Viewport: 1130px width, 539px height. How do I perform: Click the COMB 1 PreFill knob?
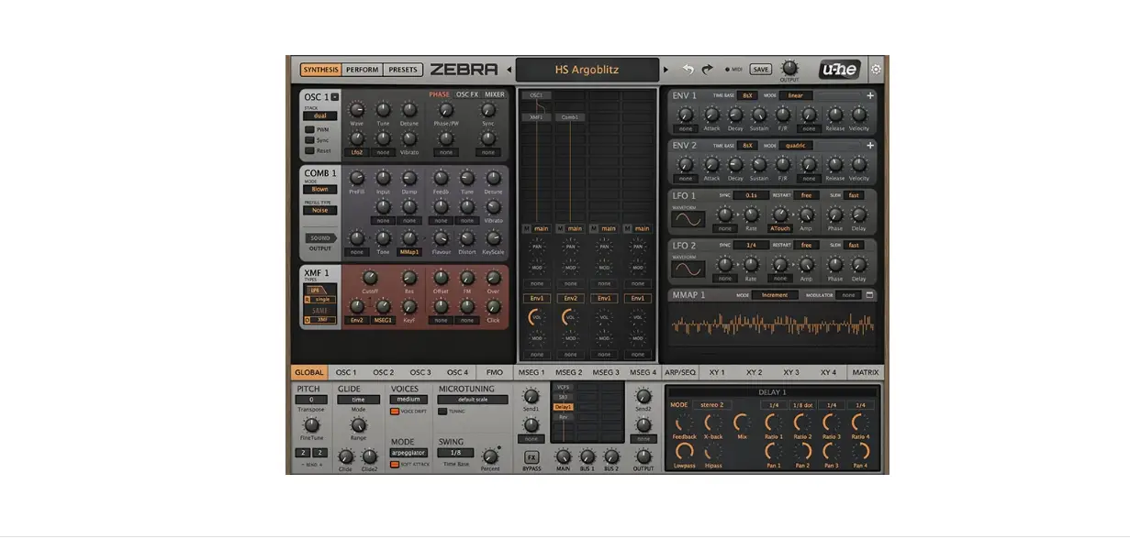pos(357,178)
